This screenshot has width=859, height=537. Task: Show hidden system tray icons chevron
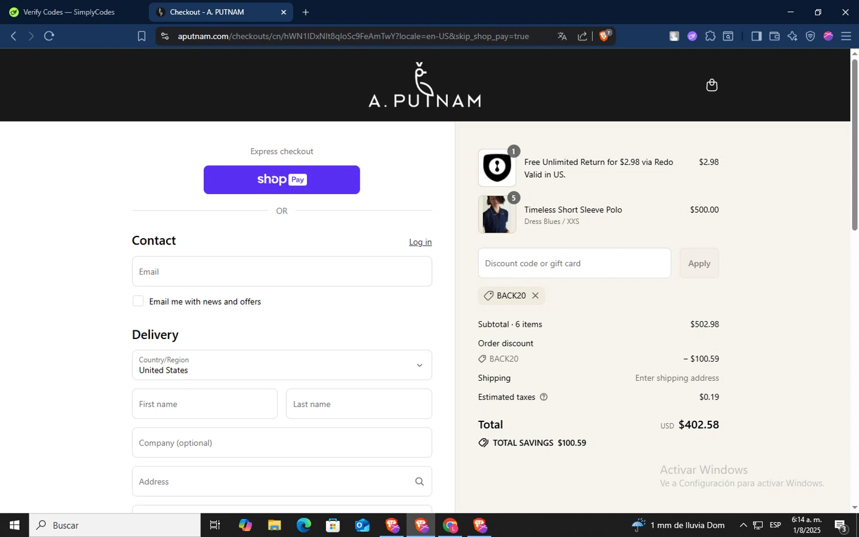click(743, 525)
